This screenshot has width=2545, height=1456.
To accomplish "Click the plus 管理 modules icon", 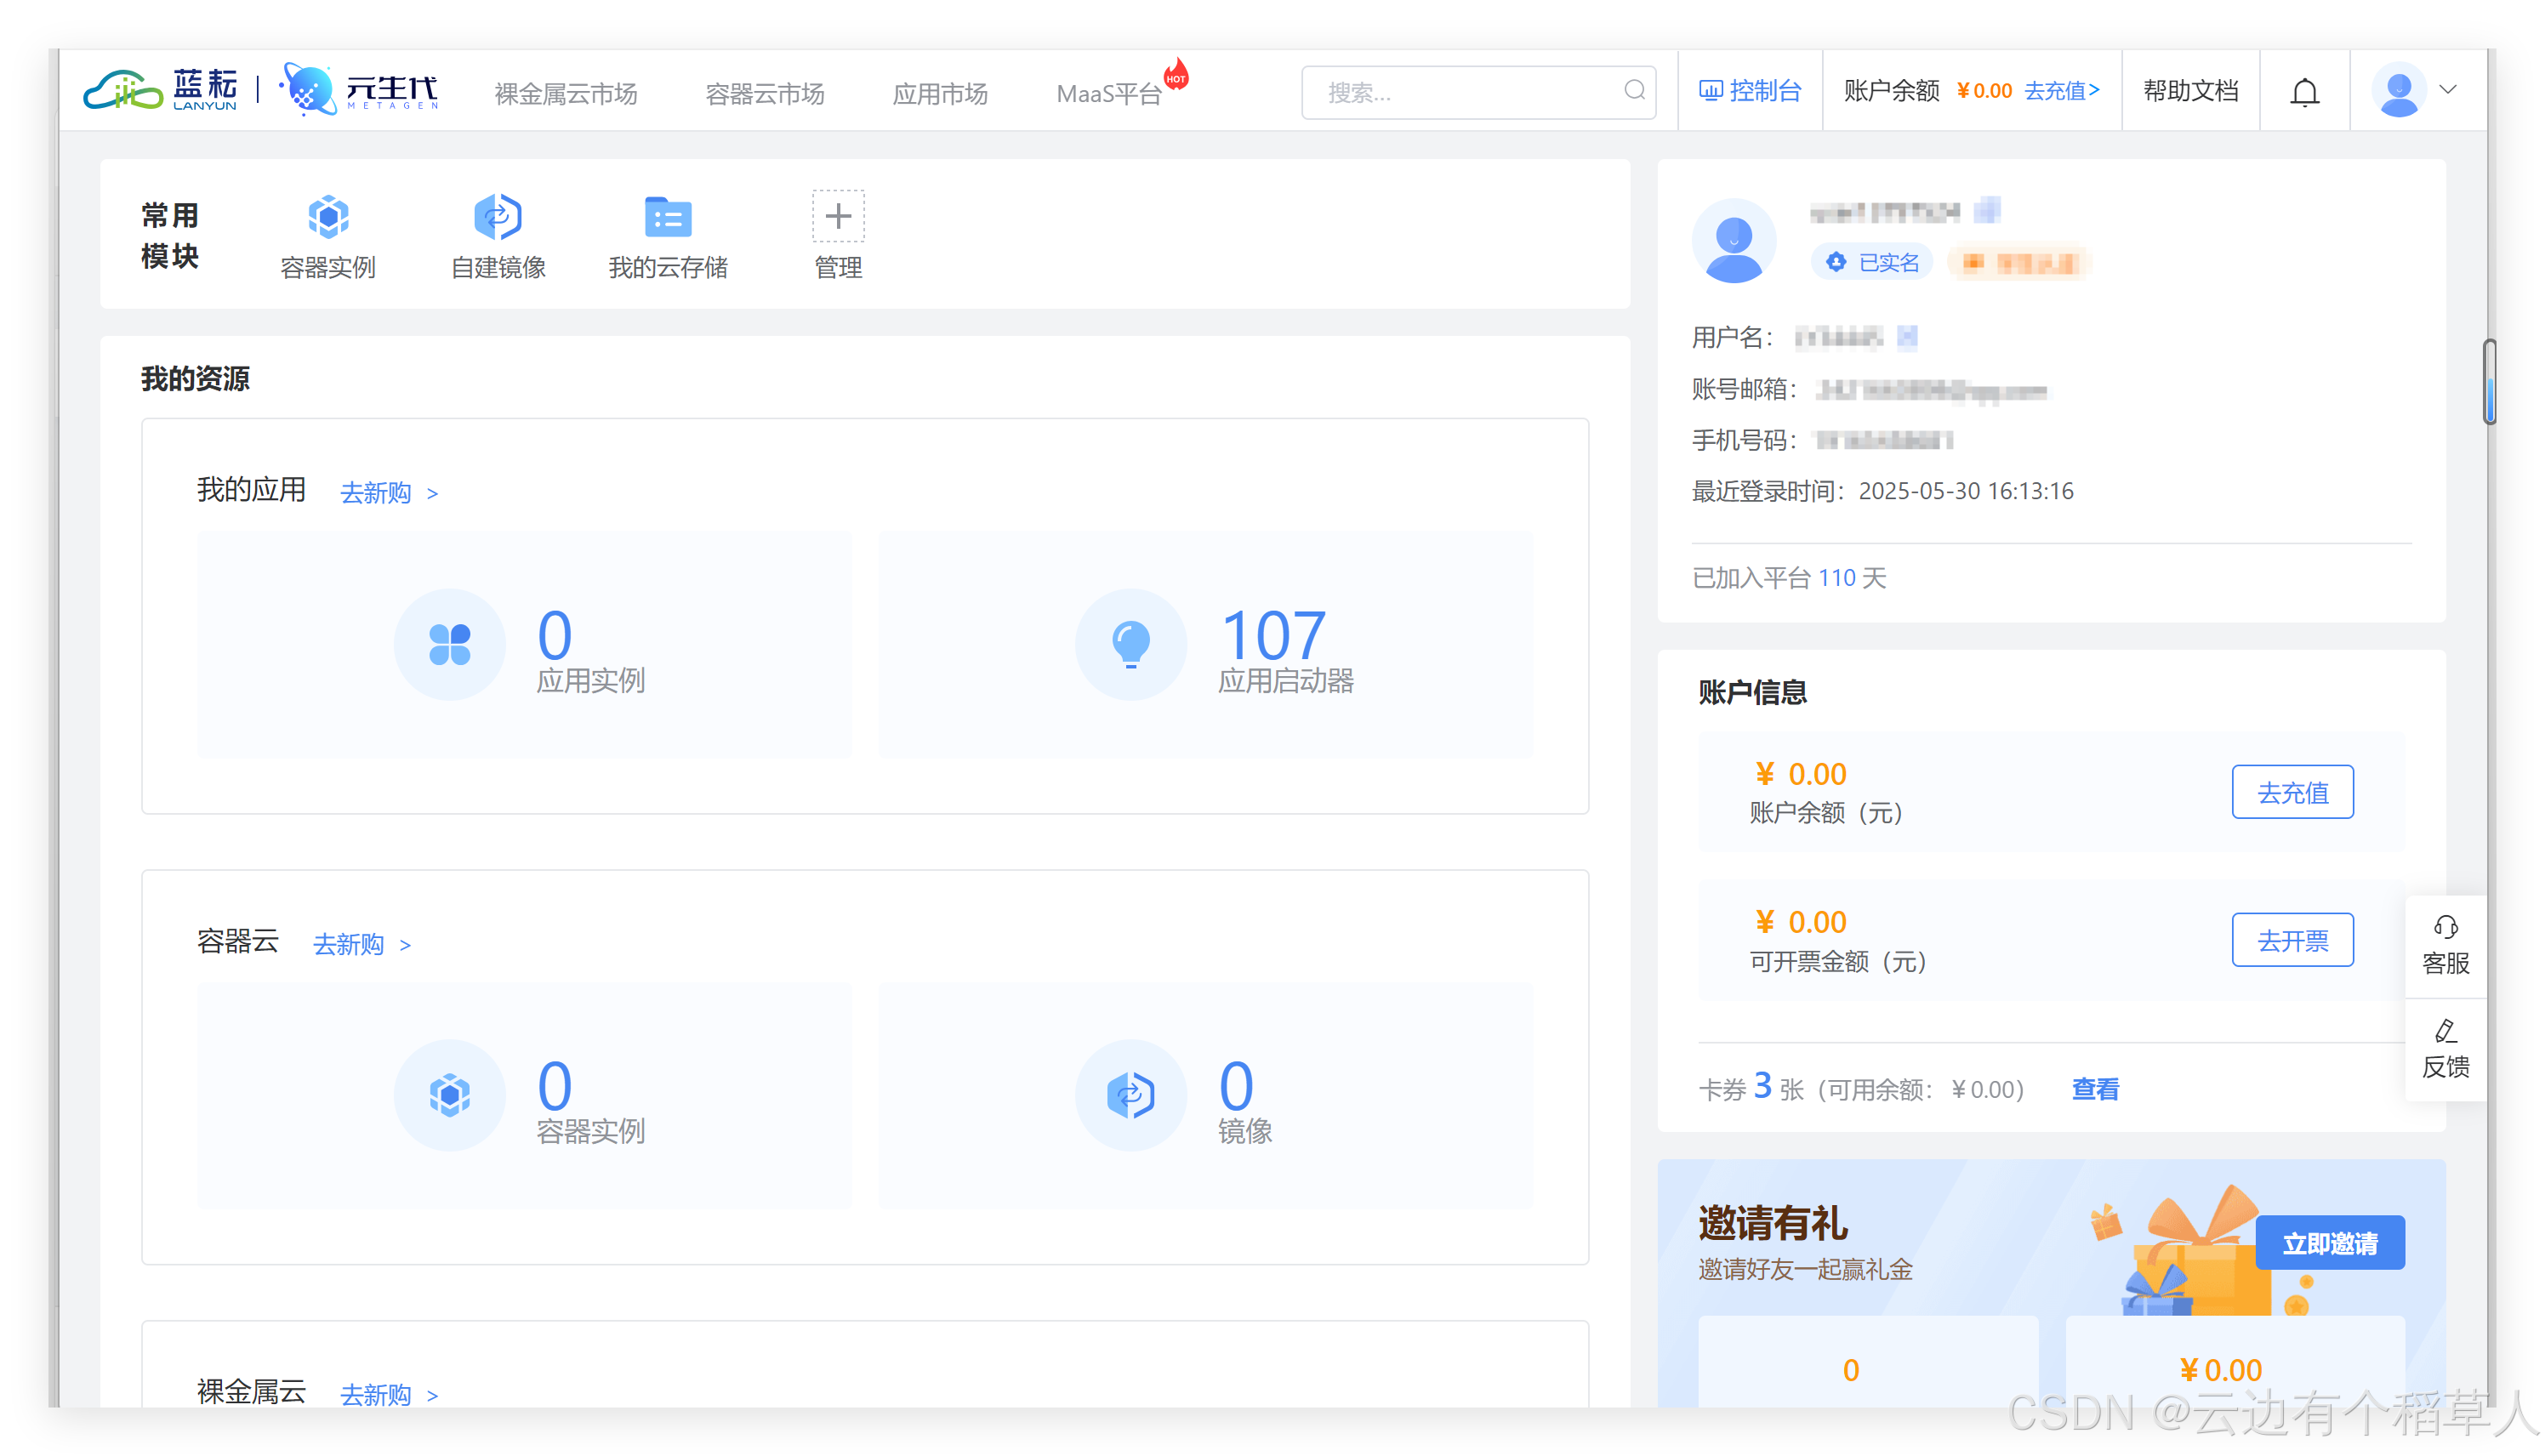I will click(x=838, y=217).
